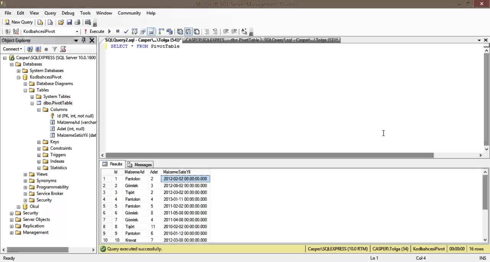The width and height of the screenshot is (490, 262).
Task: Click the Object Explorer horizontal scrollbar
Action: (37, 250)
